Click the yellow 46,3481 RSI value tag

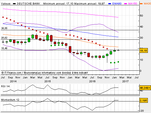click(x=145, y=88)
